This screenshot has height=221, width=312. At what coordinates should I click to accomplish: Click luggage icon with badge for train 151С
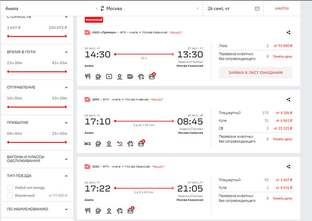click(x=131, y=210)
